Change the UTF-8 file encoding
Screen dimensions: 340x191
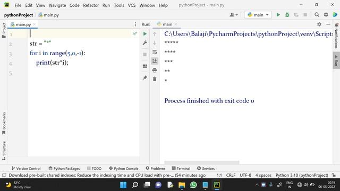pos(245,175)
